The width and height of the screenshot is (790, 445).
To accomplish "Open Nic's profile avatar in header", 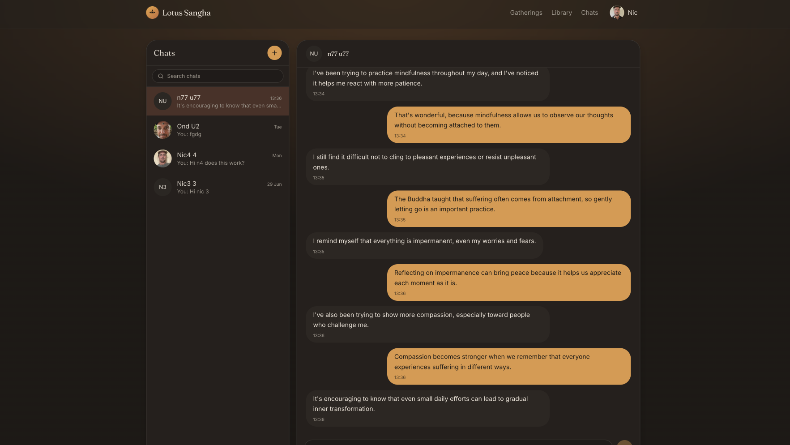I will coord(617,13).
